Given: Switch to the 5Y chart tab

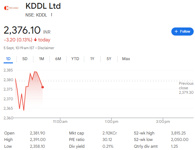Looking at the screenshot, I should click(109, 59).
